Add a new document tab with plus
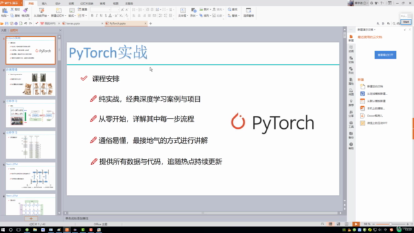 (151, 23)
